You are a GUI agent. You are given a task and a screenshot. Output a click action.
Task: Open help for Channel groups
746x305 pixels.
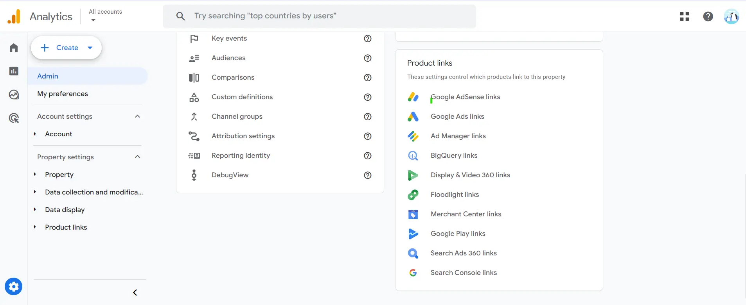(x=368, y=116)
